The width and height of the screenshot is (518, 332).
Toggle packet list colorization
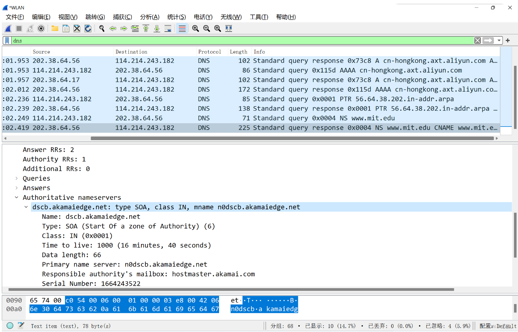[182, 28]
